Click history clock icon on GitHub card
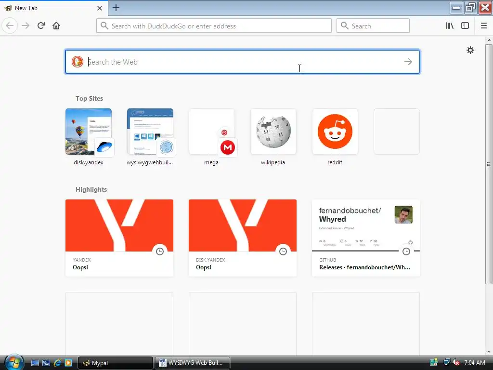493x370 pixels. pyautogui.click(x=406, y=251)
